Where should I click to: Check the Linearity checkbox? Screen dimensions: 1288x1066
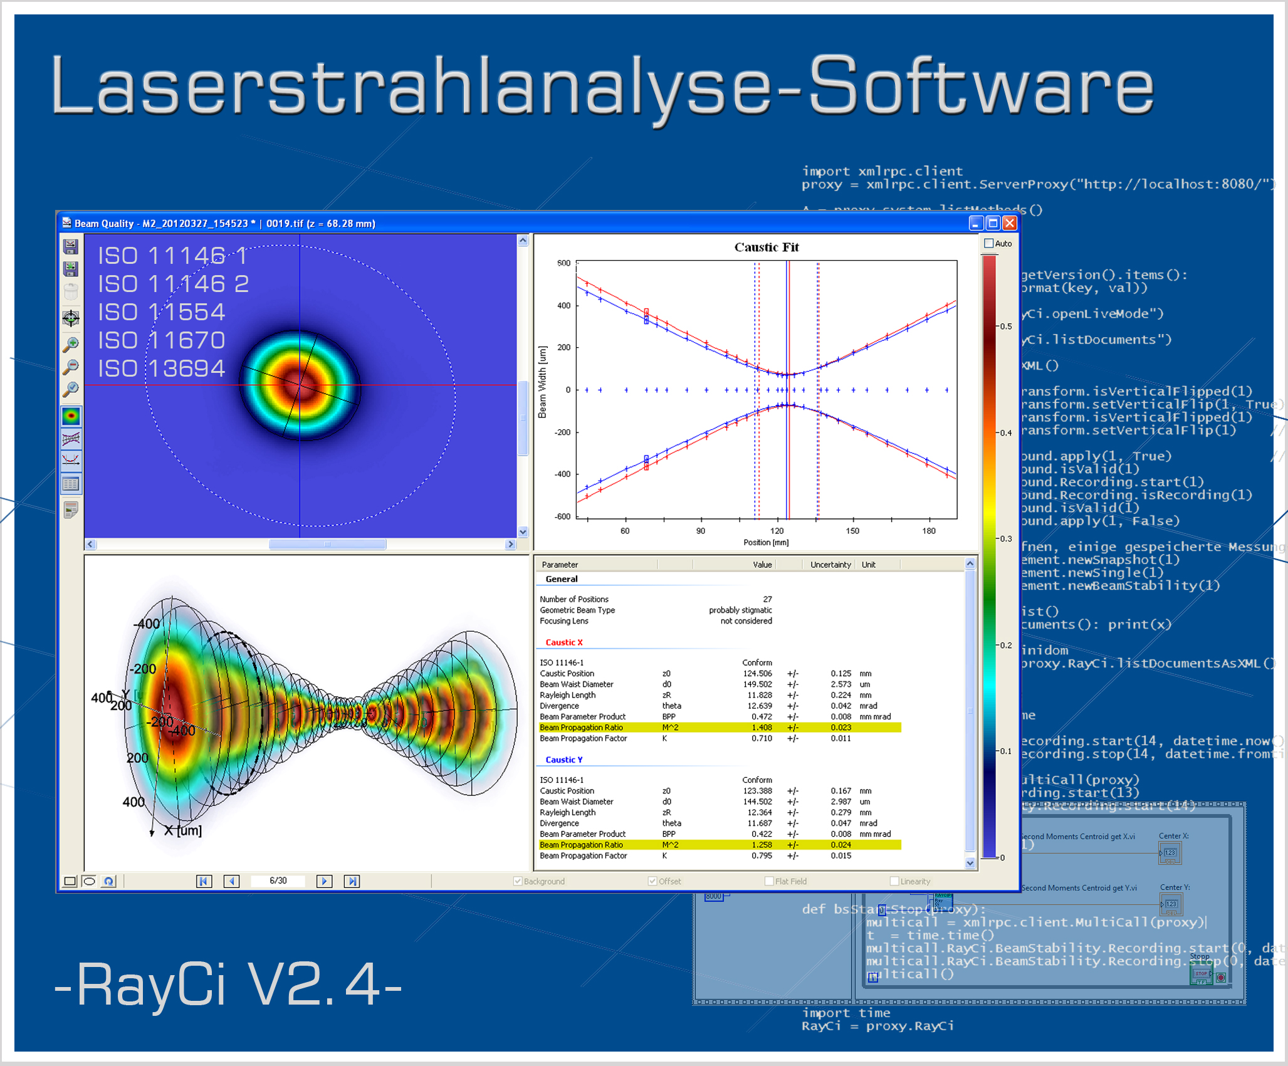(x=894, y=881)
